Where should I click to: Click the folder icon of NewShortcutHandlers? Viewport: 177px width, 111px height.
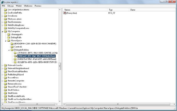coord(5,71)
